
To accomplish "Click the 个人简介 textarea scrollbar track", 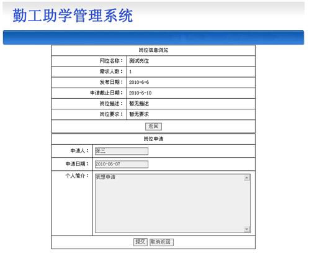I will (x=246, y=203).
